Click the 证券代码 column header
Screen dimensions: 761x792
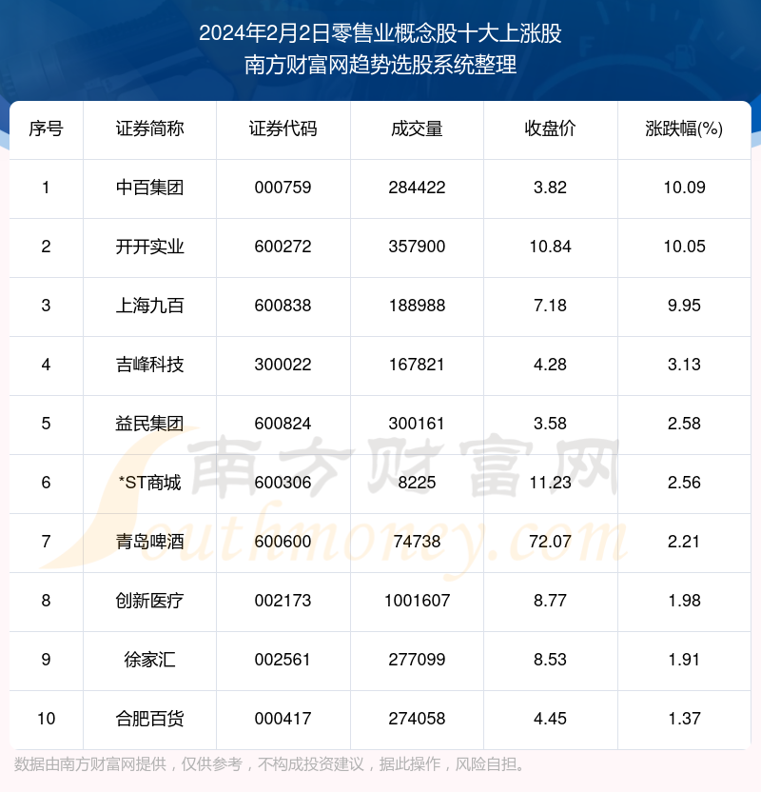tap(283, 129)
